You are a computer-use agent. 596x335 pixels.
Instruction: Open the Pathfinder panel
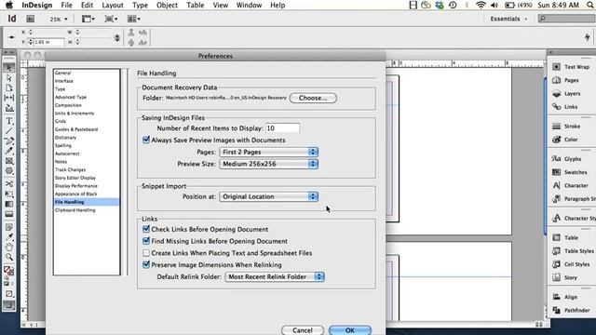point(571,310)
